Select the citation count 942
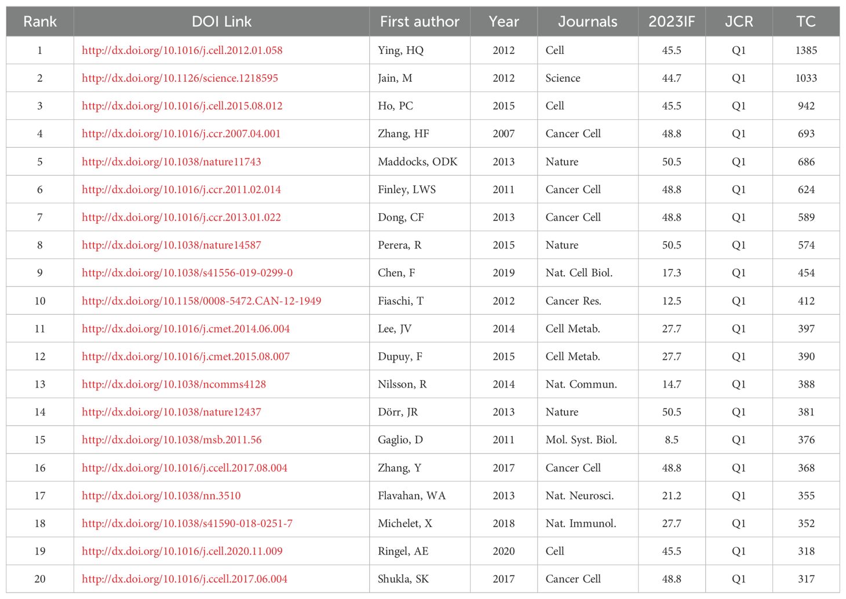846x599 pixels. 806,106
